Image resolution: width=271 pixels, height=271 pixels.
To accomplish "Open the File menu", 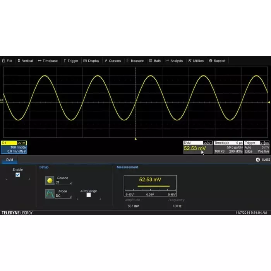I will coord(7,61).
